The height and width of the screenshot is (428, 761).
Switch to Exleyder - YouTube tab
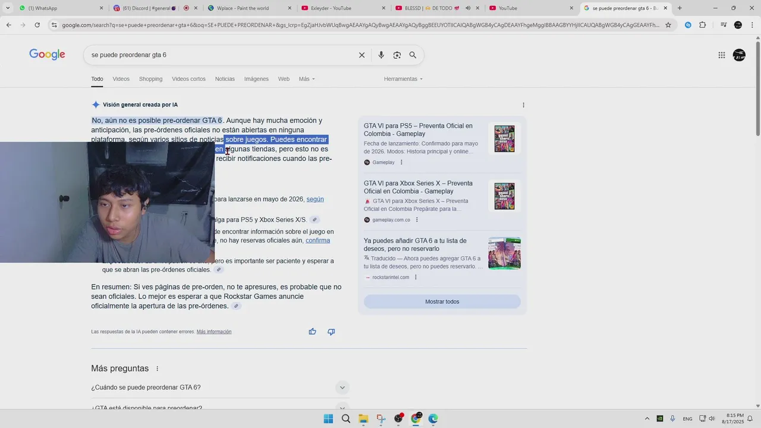[343, 8]
